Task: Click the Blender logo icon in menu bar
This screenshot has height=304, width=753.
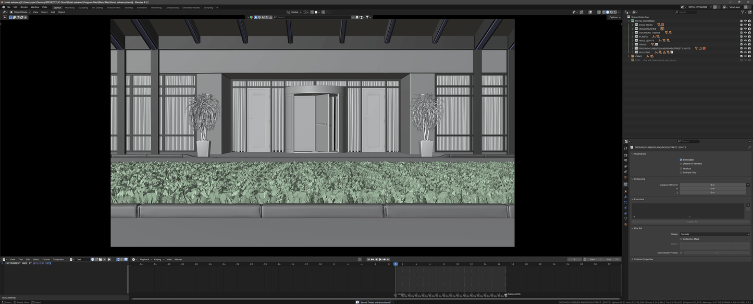Action: click(3, 7)
